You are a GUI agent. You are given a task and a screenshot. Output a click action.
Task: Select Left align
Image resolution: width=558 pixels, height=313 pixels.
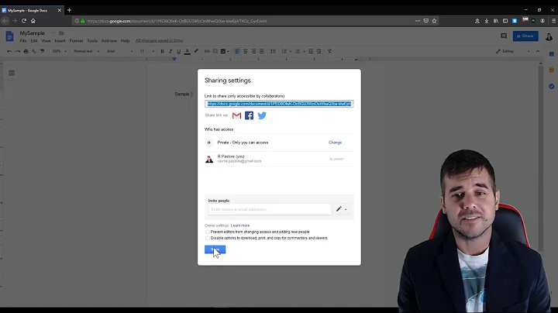tap(237, 51)
